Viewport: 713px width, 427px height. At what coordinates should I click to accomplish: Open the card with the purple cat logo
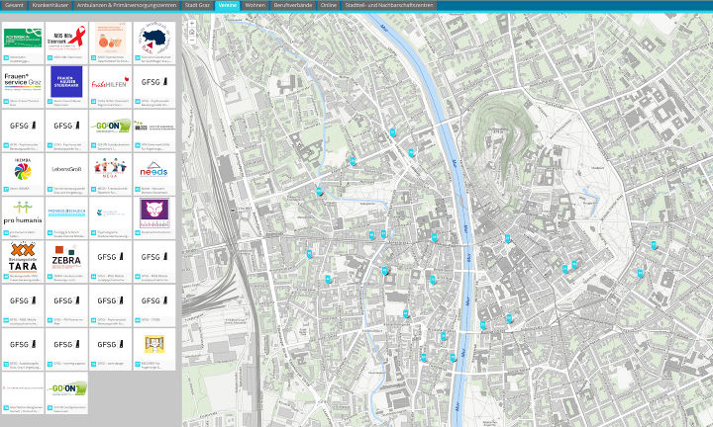[154, 217]
